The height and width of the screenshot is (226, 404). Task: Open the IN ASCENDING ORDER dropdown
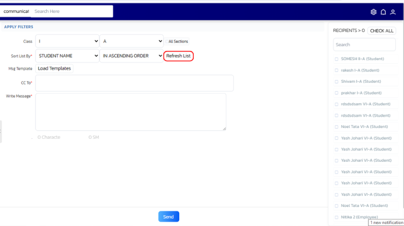pos(131,55)
